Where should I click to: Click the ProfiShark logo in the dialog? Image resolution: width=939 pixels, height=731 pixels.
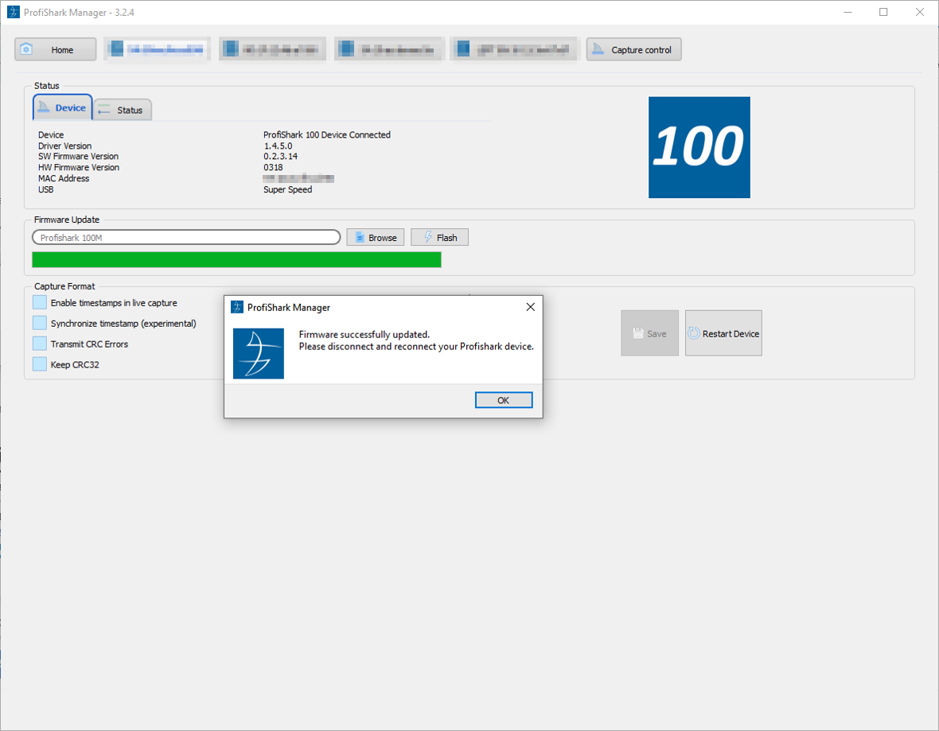(258, 352)
